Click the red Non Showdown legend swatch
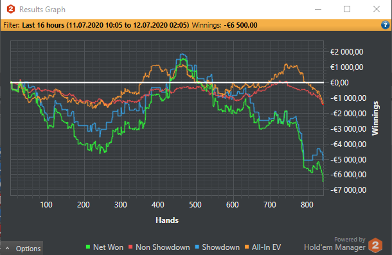 (130, 247)
